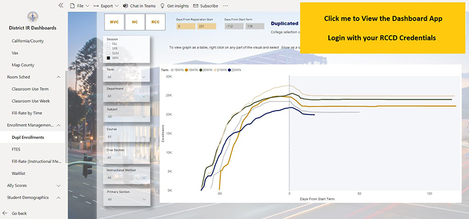Screen dimensions: 469x219
Task: Open the Fill-Rate (Instructional Me... page
Action: pyautogui.click(x=37, y=161)
